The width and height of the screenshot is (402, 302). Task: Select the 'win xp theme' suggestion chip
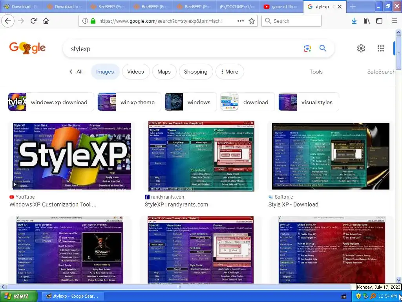click(129, 102)
